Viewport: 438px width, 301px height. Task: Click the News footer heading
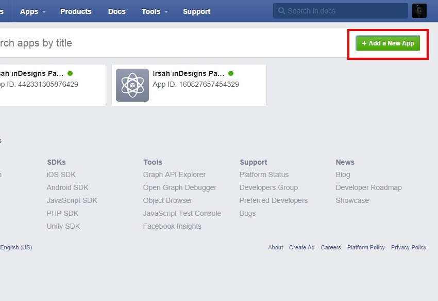345,162
